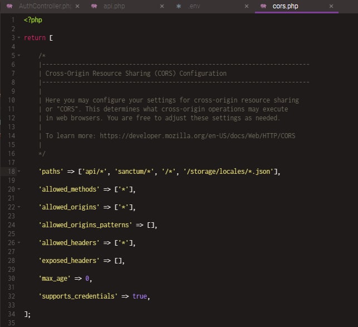Click the 'paths' array key
This screenshot has width=358, height=327.
click(51, 172)
